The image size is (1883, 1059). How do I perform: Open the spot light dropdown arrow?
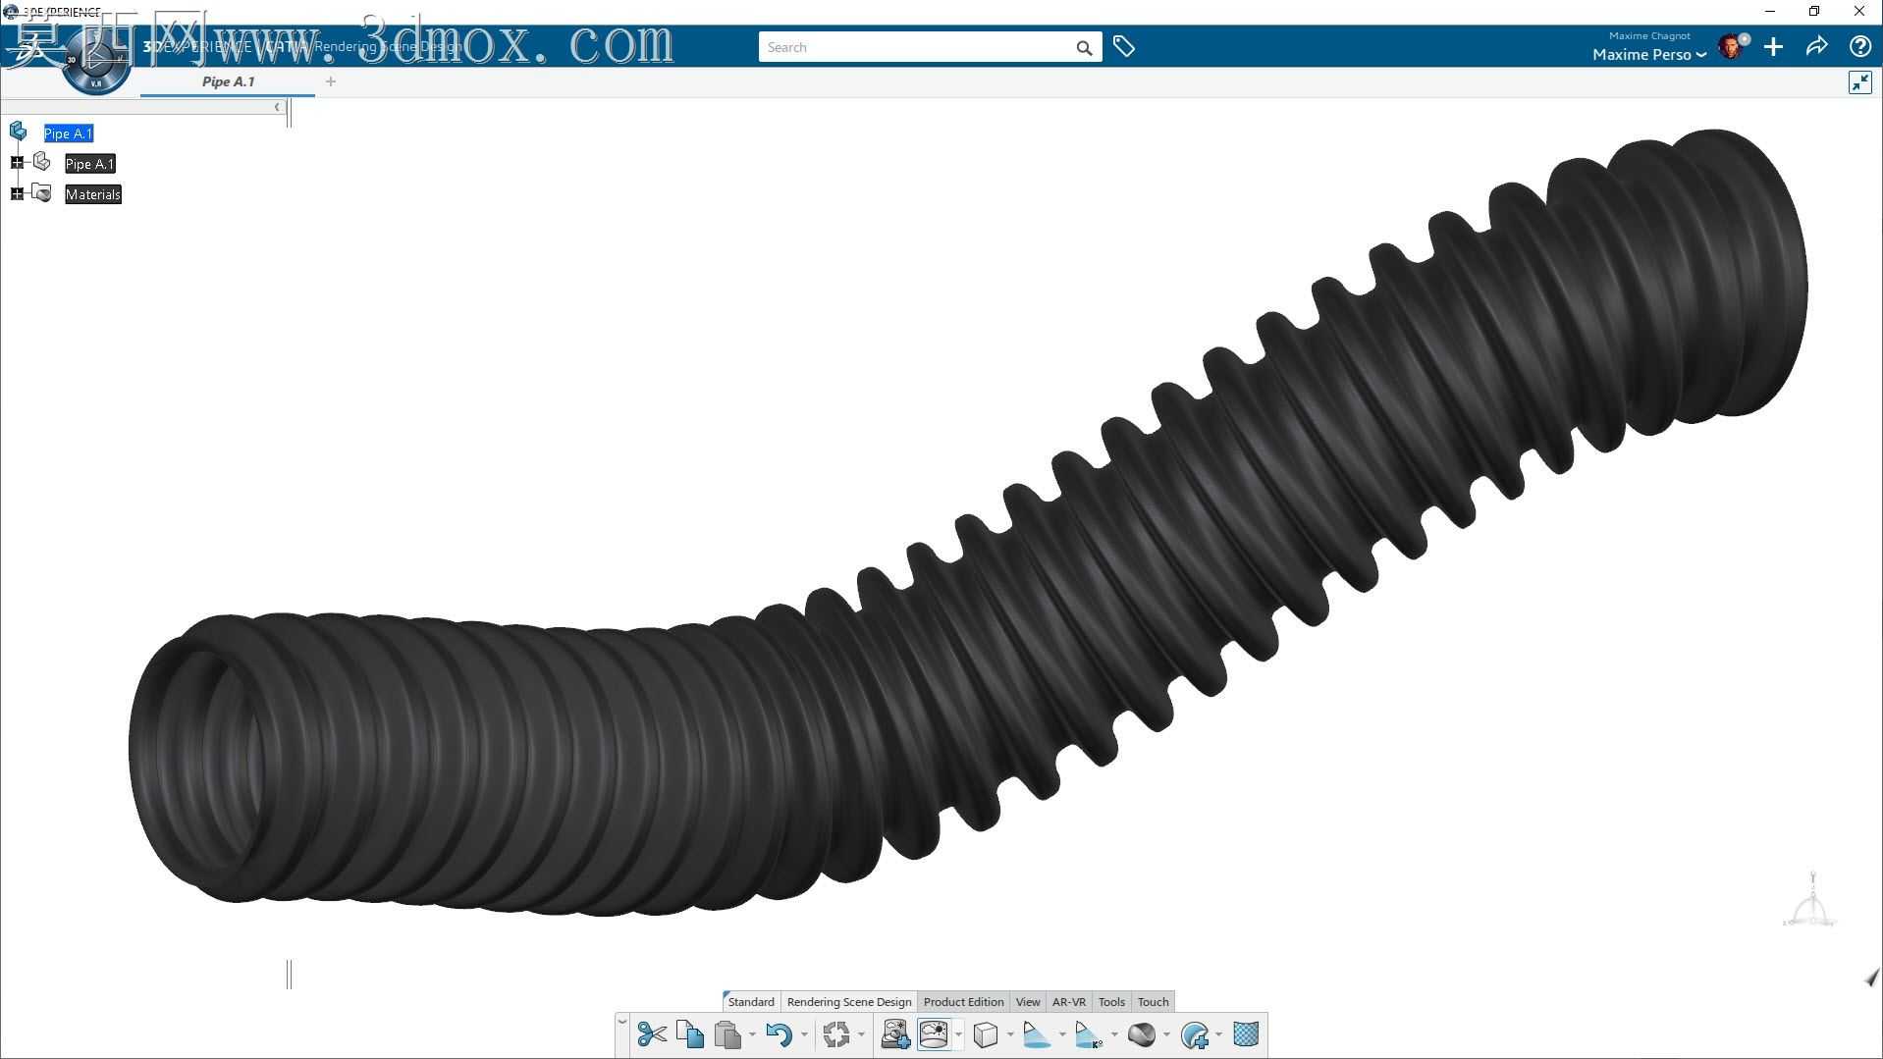pos(1062,1034)
